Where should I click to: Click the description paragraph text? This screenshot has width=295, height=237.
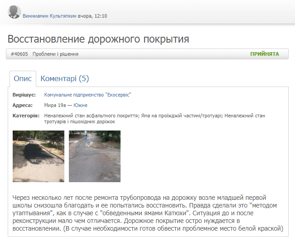point(147,213)
